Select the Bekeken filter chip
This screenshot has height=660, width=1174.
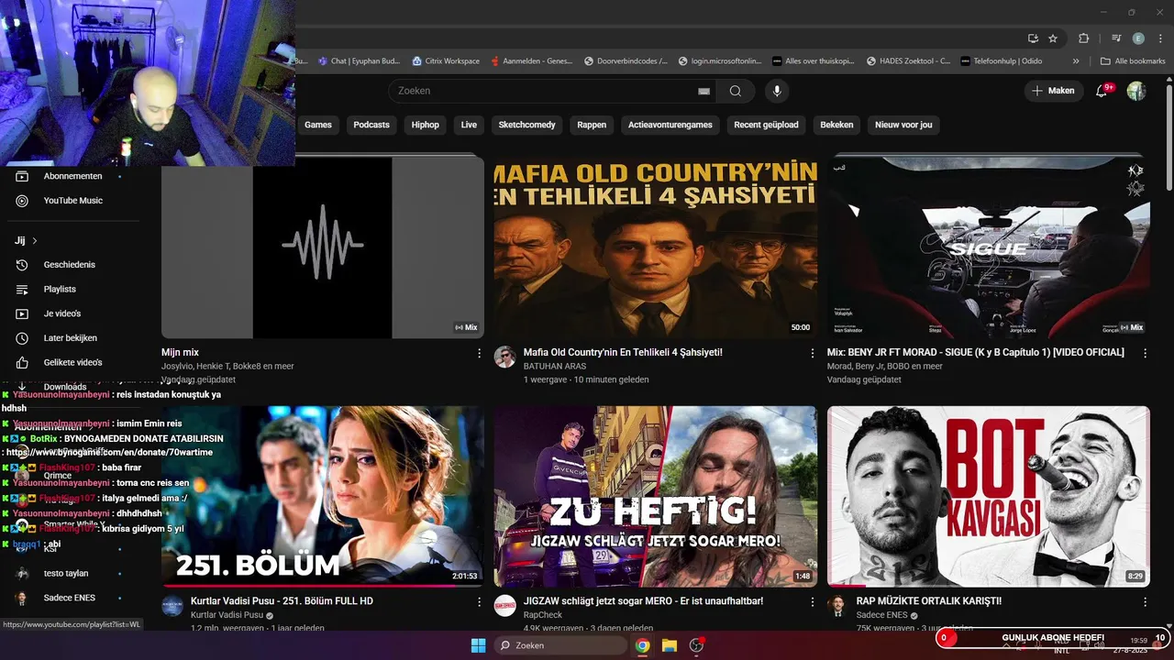(x=836, y=125)
